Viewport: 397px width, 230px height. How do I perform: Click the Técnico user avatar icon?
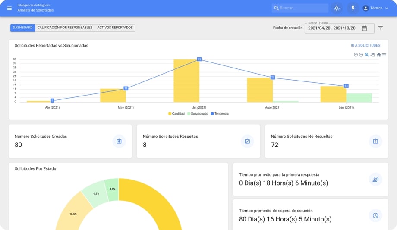tap(365, 8)
